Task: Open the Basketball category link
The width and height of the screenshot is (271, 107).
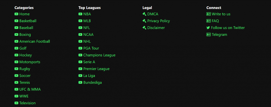Action: (x=28, y=21)
